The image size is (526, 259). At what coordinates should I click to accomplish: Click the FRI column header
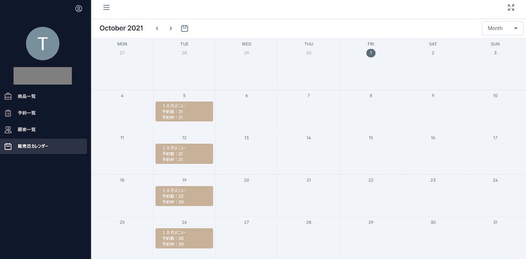point(371,44)
